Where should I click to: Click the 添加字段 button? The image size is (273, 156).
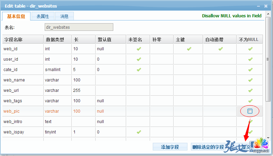tap(170, 147)
